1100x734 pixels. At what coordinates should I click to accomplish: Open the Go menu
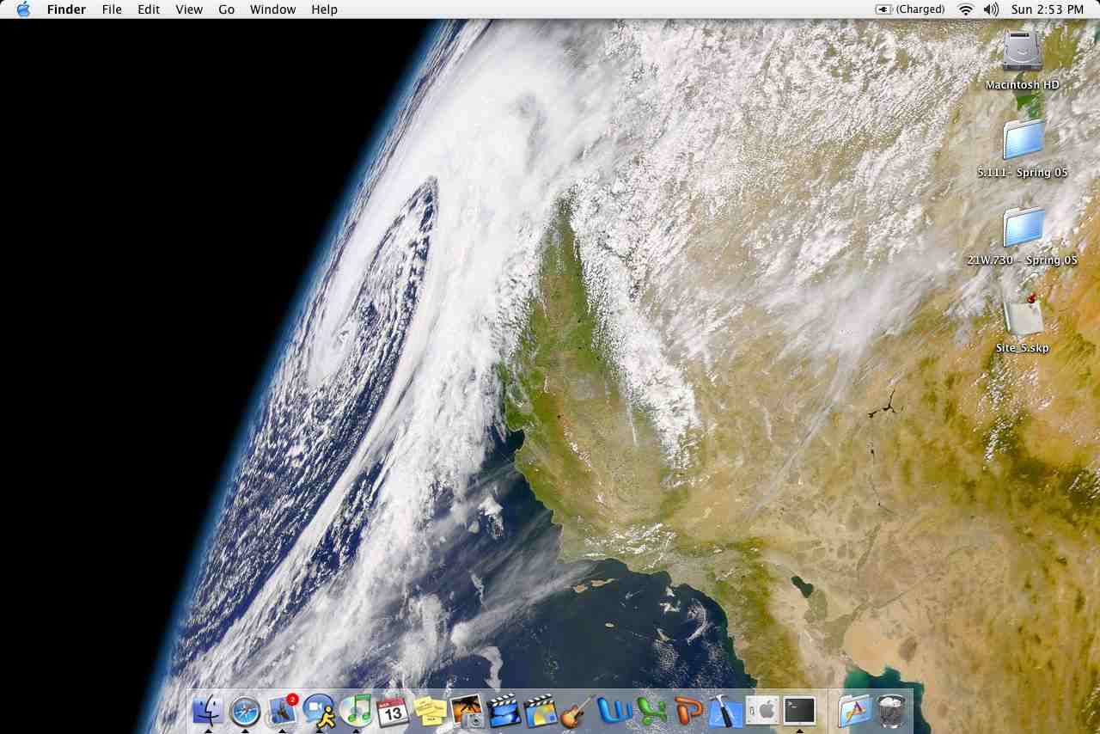227,9
